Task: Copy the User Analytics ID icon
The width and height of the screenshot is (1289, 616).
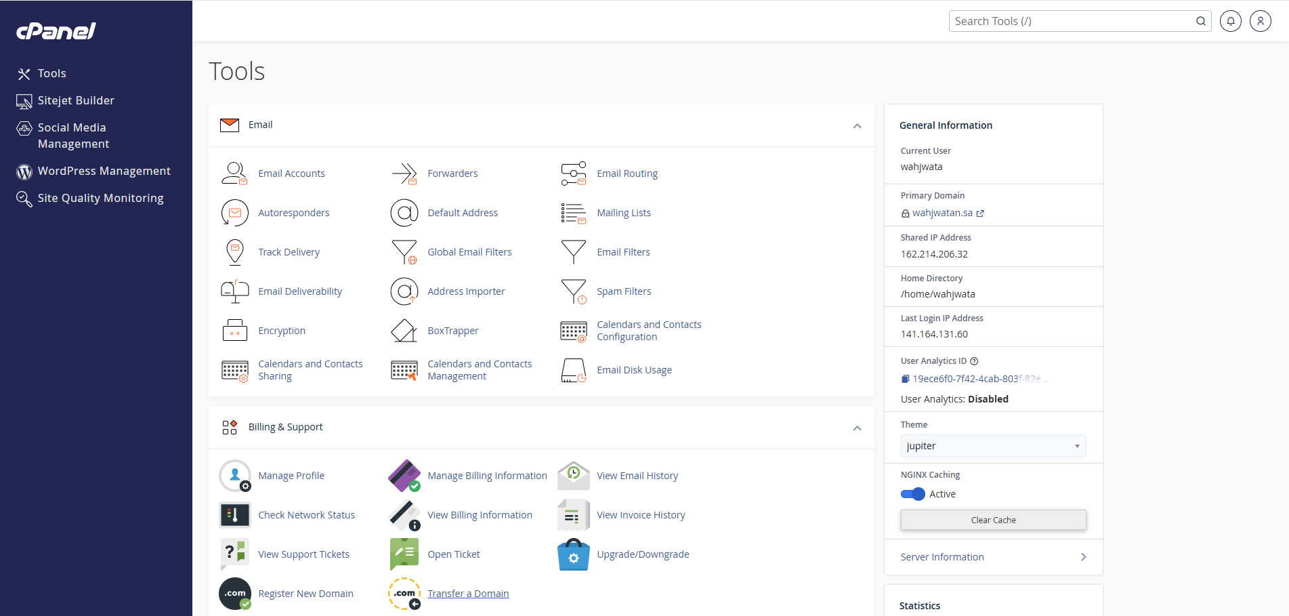Action: click(x=905, y=379)
